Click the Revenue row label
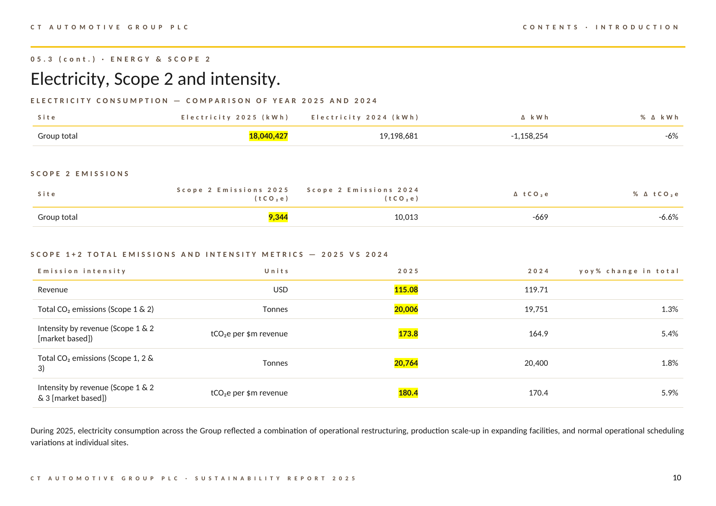The image size is (716, 506). pos(53,290)
